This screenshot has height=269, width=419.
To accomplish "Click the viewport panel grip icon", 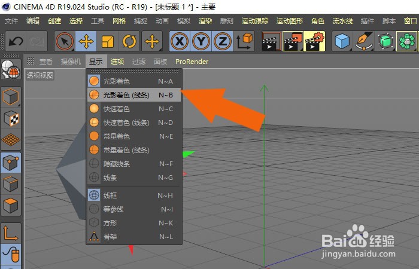I will (31, 62).
